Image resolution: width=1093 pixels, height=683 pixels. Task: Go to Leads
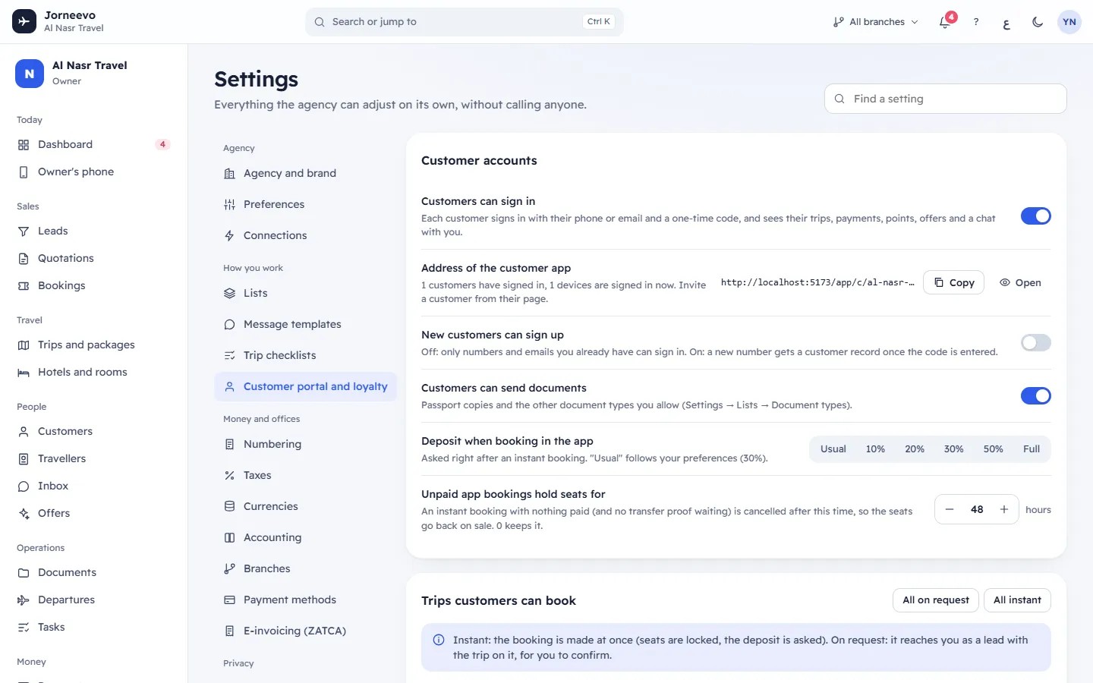coord(93,231)
